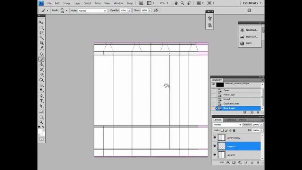Select the Zoom tool in toolbox
This screenshot has height=170, width=302.
tap(41, 122)
